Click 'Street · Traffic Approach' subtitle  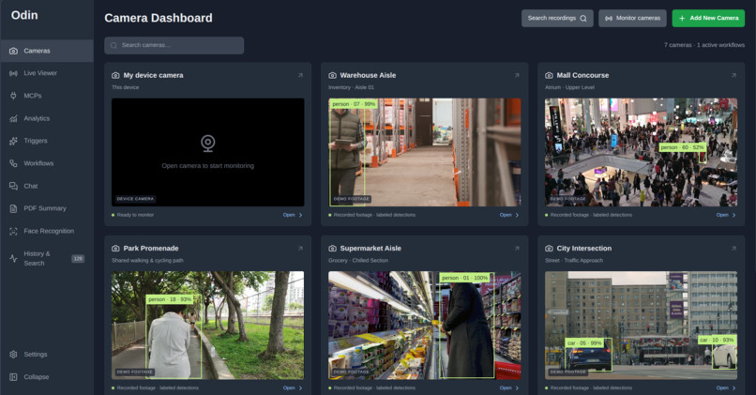(x=574, y=261)
